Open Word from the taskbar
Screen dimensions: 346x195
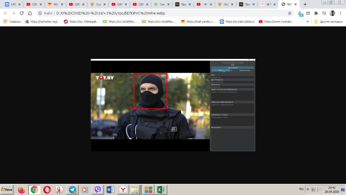pos(110,190)
